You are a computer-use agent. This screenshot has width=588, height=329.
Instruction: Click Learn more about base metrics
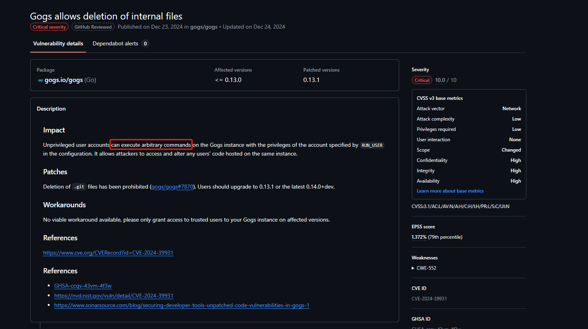(x=450, y=191)
